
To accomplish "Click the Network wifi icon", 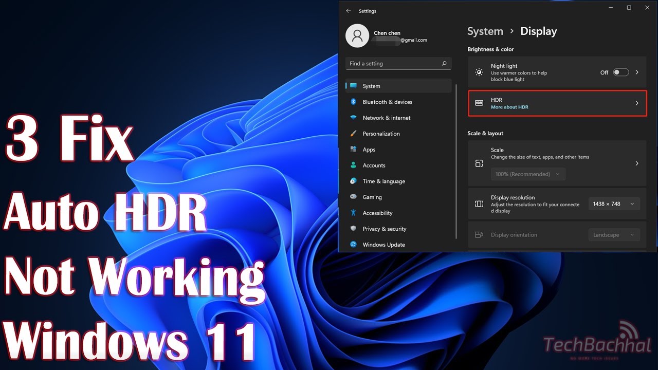I will tap(353, 118).
